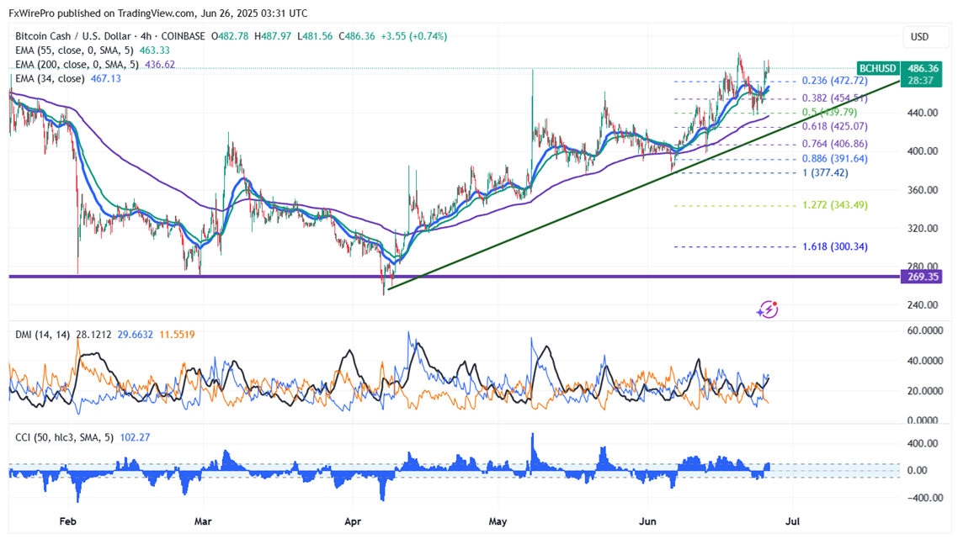Viewport: 958px width, 539px height.
Task: Click the 463.33 EMA 55 value
Action: [155, 50]
